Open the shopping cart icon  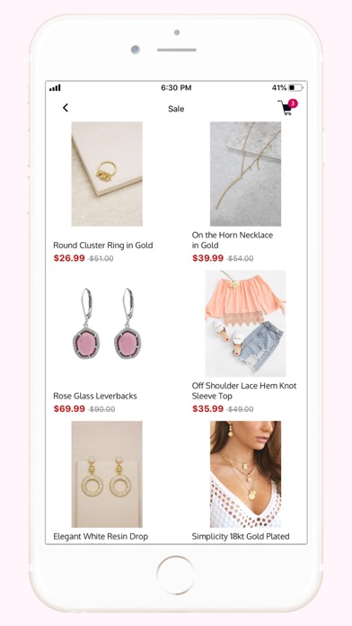coord(286,108)
